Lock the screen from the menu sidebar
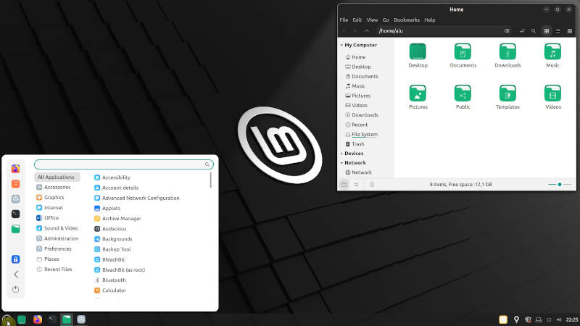Viewport: 580px width, 326px height. point(15,259)
